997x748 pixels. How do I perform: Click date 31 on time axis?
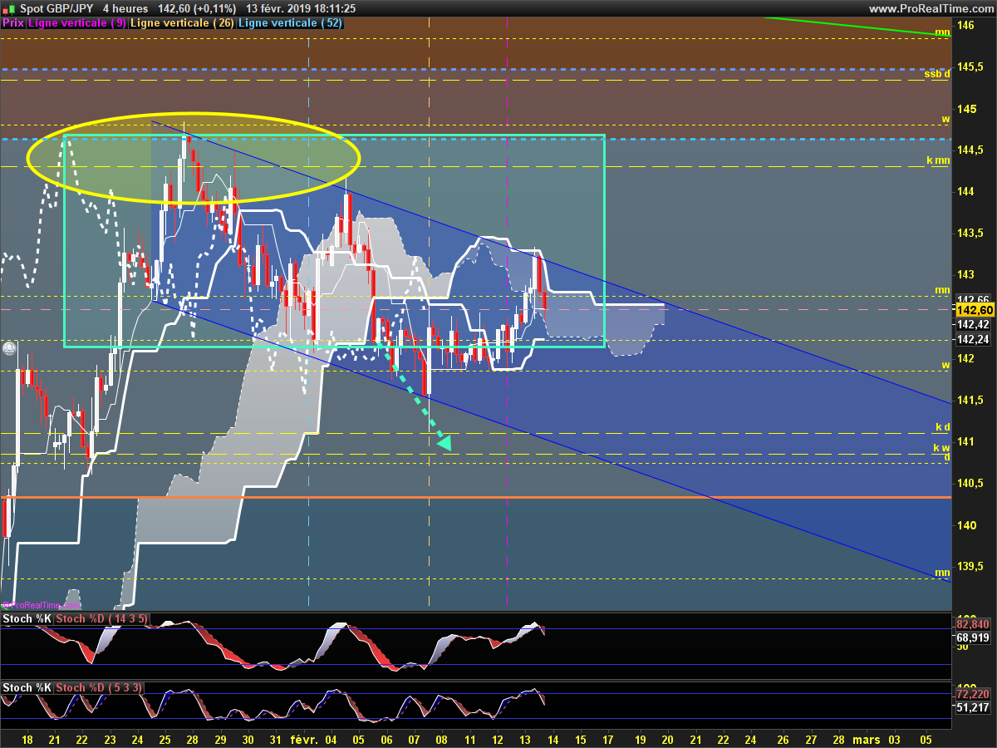[276, 739]
